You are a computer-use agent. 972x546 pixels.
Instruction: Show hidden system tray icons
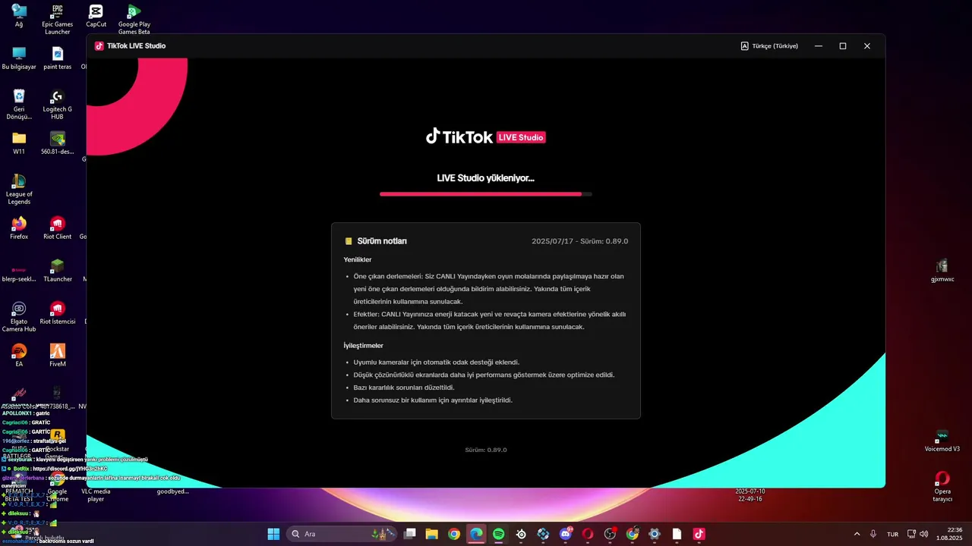(x=857, y=534)
